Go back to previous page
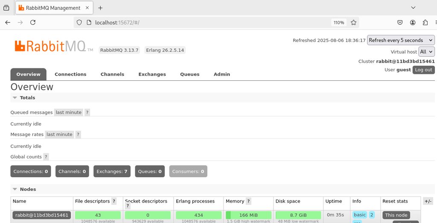Image resolution: width=437 pixels, height=223 pixels. pyautogui.click(x=8, y=23)
